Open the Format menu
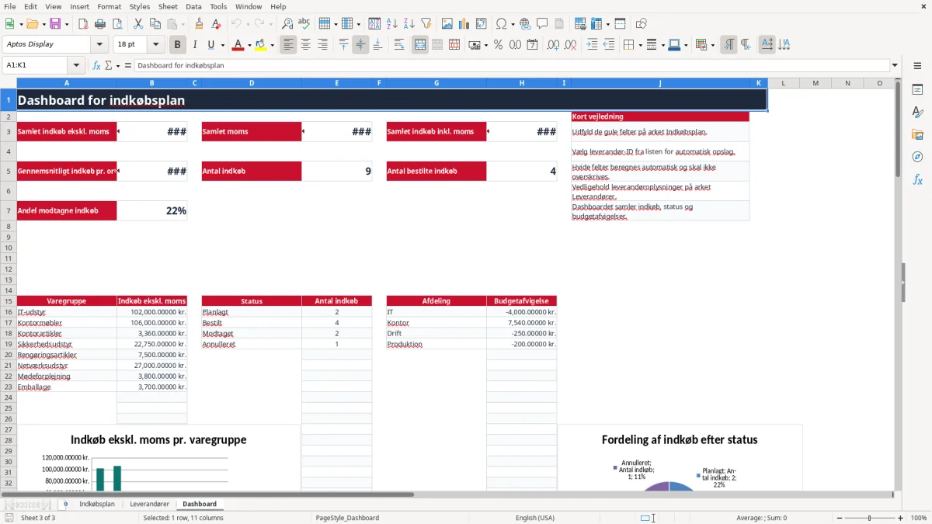Viewport: 932px width, 524px height. (x=109, y=6)
